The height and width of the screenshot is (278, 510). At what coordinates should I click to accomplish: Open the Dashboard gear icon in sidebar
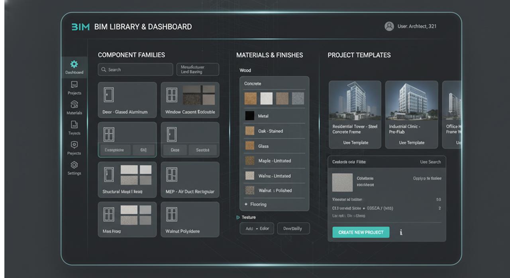74,64
